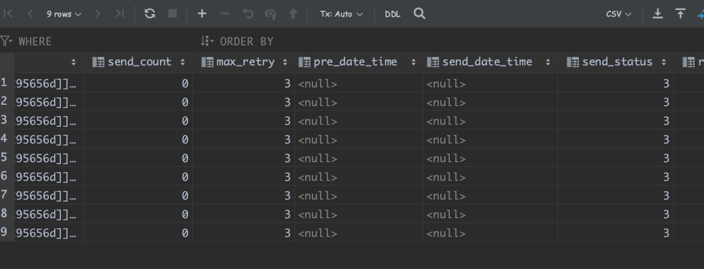704x269 pixels.
Task: Open the Tx: Auto transaction mode dropdown
Action: (341, 13)
